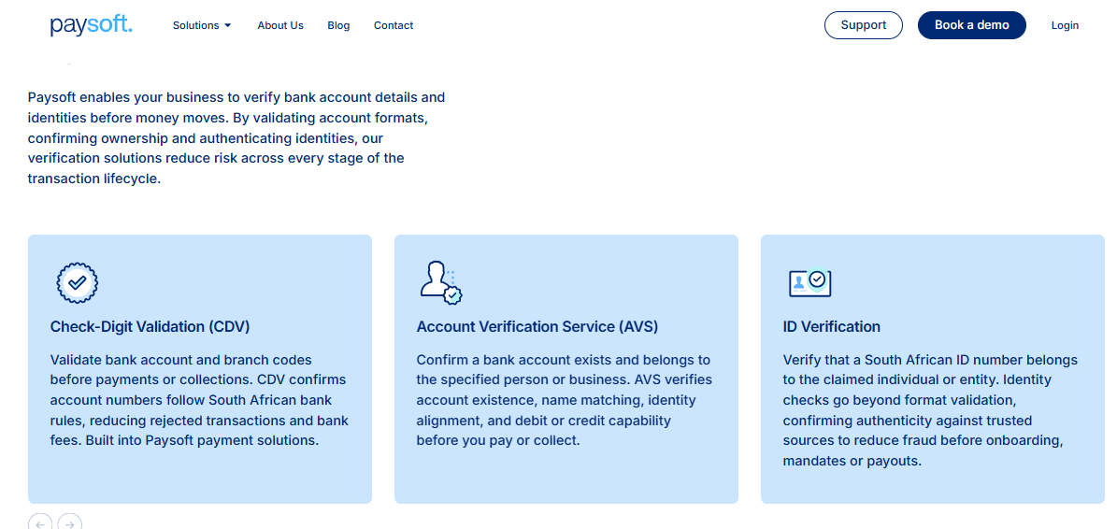Click the CDV card description text
This screenshot has width=1117, height=529.
click(x=199, y=400)
